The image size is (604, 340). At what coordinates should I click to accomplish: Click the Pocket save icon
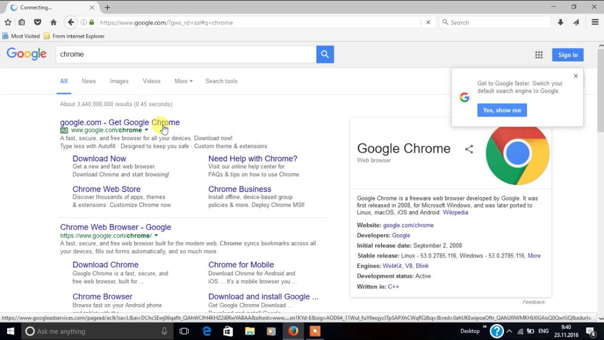pyautogui.click(x=38, y=22)
